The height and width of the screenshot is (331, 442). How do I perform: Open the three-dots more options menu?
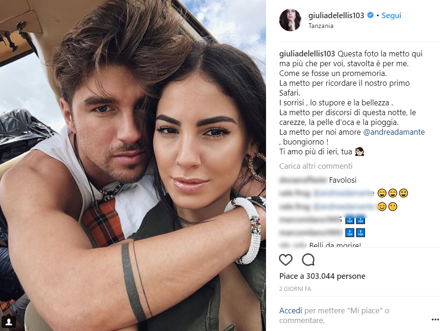click(435, 319)
